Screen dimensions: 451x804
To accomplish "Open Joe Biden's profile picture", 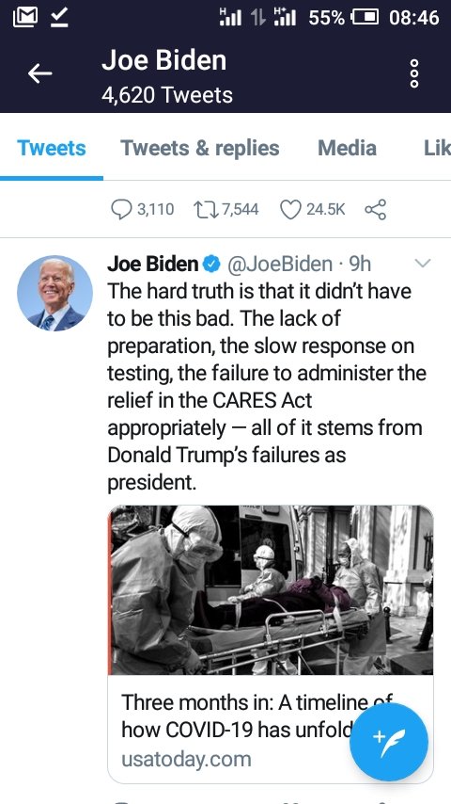I will [x=54, y=294].
